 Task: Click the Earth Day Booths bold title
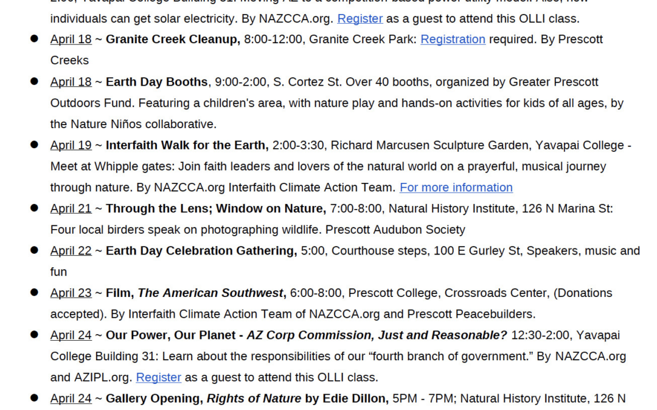(x=156, y=82)
